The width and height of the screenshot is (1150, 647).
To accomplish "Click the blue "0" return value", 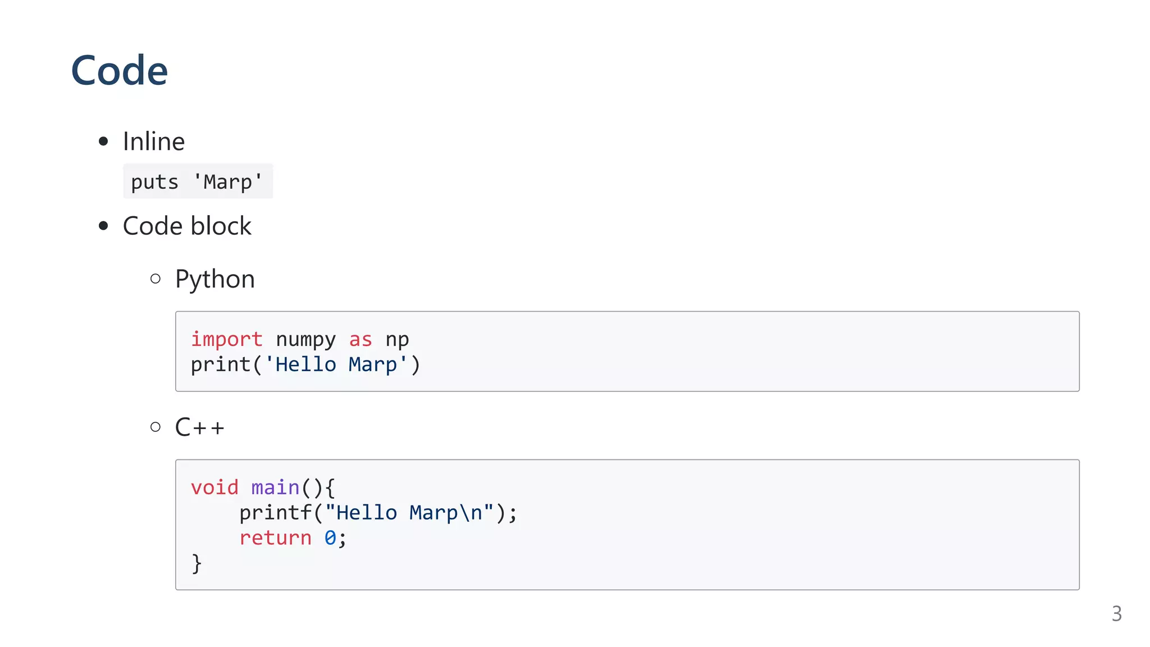I will [330, 538].
